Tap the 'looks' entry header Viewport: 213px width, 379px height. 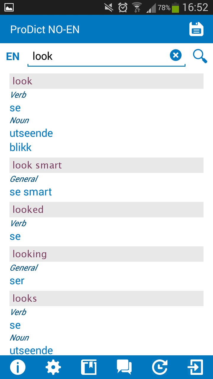point(106,298)
